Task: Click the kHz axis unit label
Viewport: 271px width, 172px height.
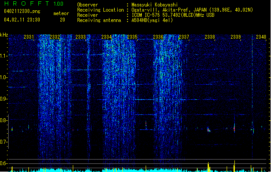Action: pyautogui.click(x=4, y=35)
